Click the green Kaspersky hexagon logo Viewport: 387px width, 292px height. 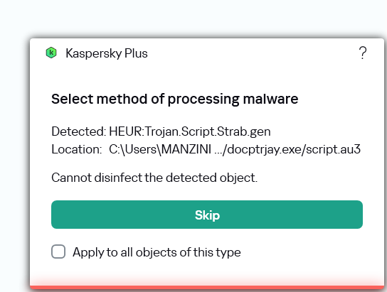[51, 53]
